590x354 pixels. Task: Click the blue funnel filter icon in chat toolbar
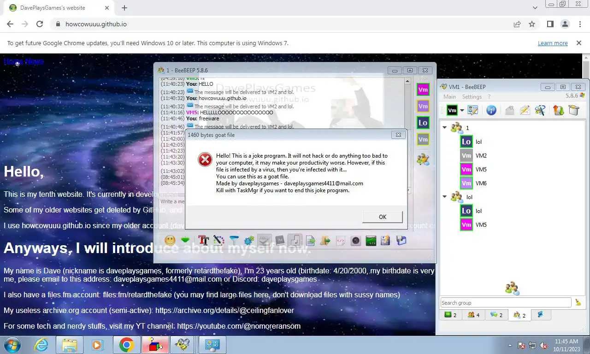(x=234, y=240)
